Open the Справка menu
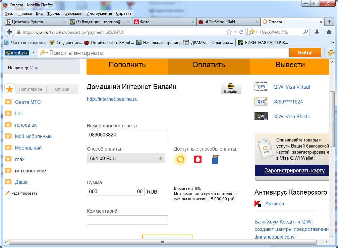The width and height of the screenshot is (338, 248). tap(123, 13)
